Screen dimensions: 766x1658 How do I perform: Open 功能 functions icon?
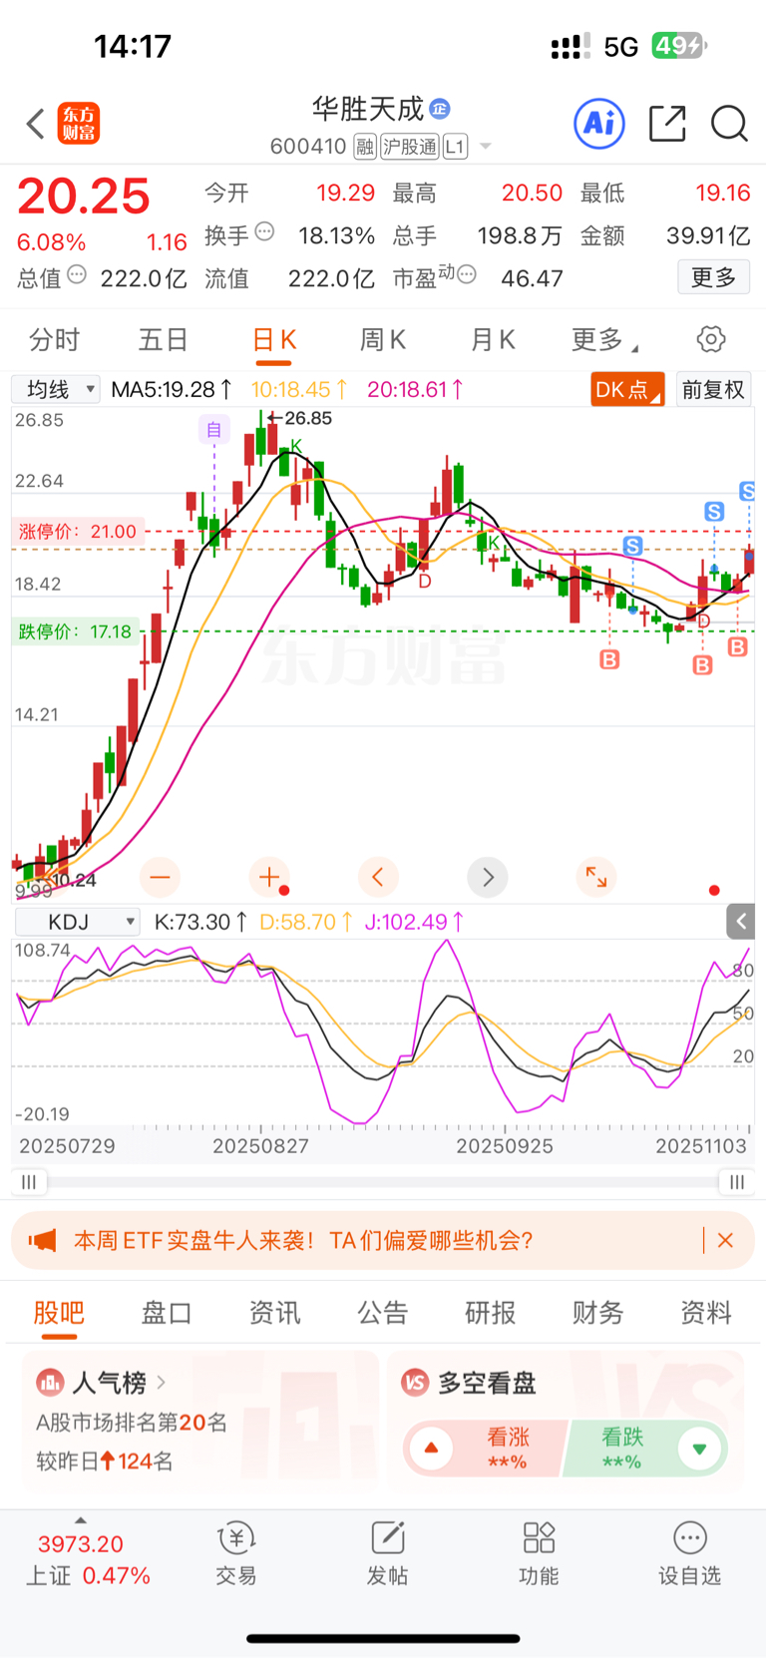coord(539,1554)
